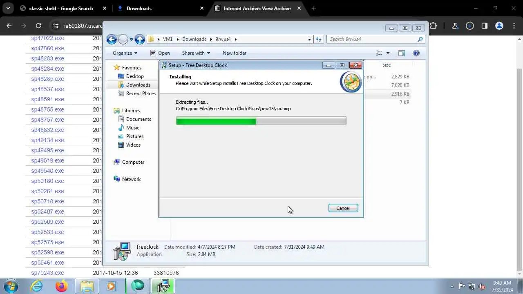Open recent pages arrow next to Explorer Forward
Image resolution: width=523 pixels, height=294 pixels.
tap(131, 40)
